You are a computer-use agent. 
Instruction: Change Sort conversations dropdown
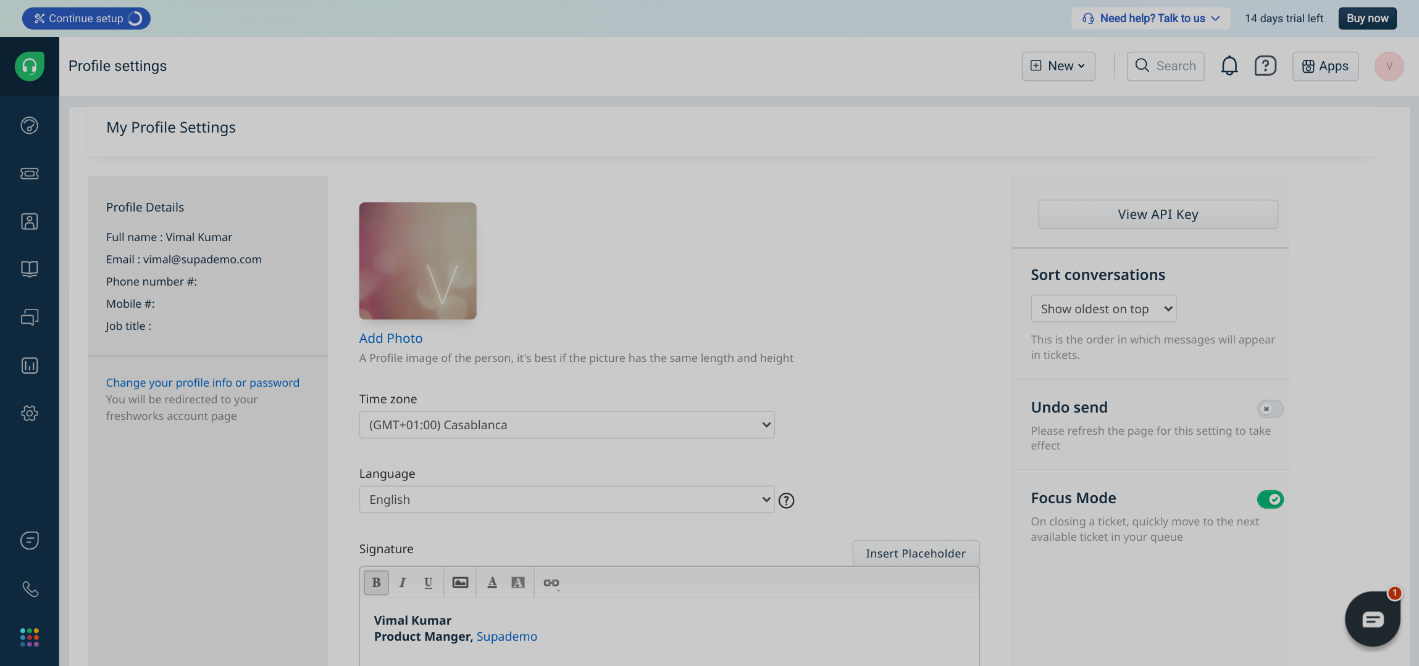[x=1103, y=309]
